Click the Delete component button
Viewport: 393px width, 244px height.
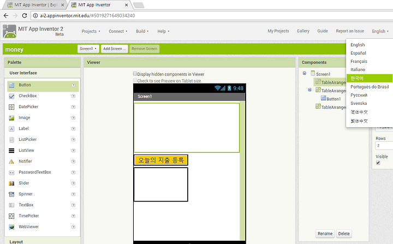click(344, 234)
